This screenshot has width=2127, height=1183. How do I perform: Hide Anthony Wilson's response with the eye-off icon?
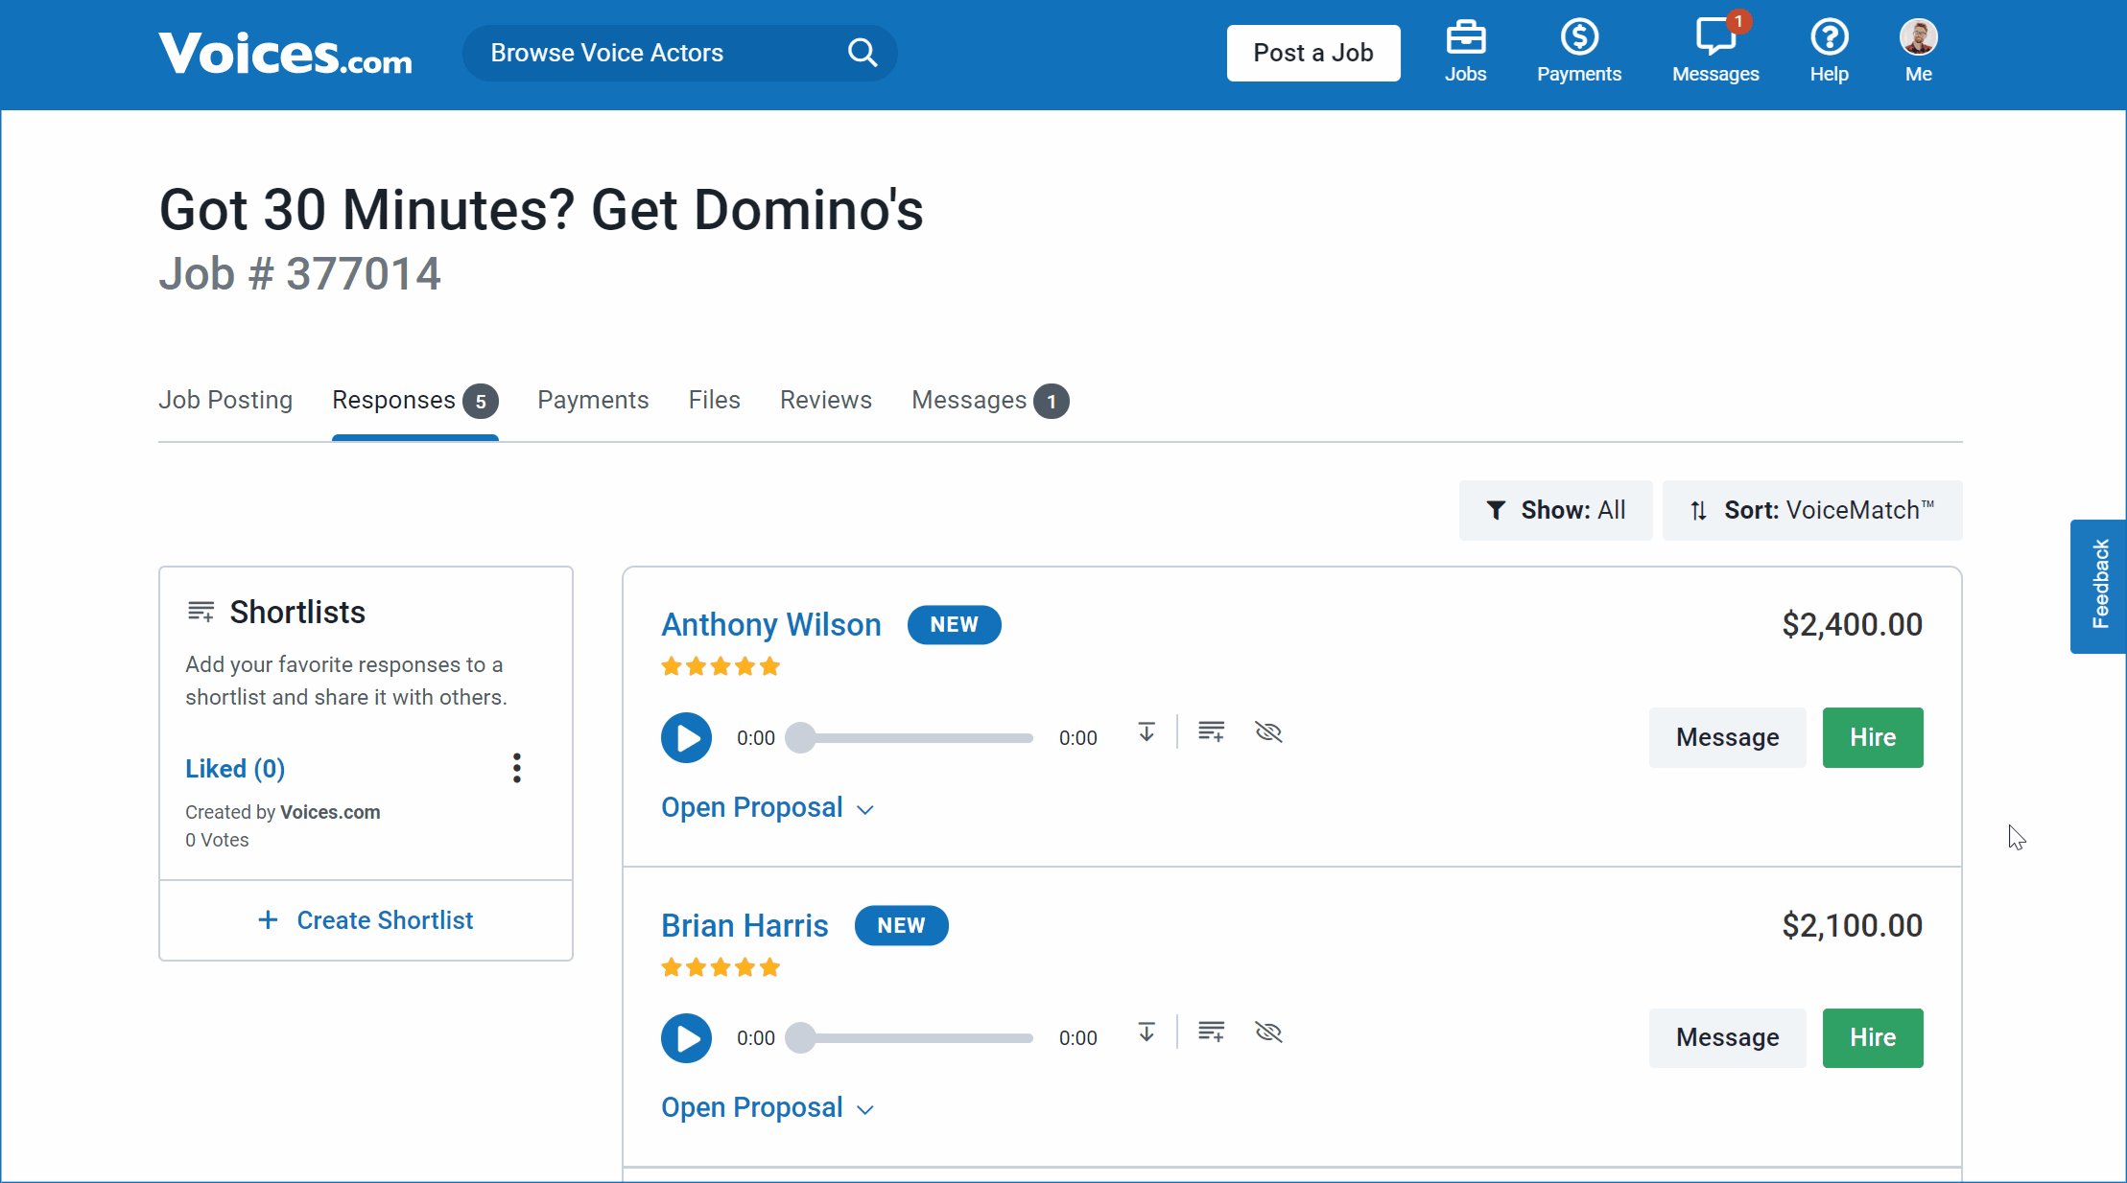coord(1268,732)
